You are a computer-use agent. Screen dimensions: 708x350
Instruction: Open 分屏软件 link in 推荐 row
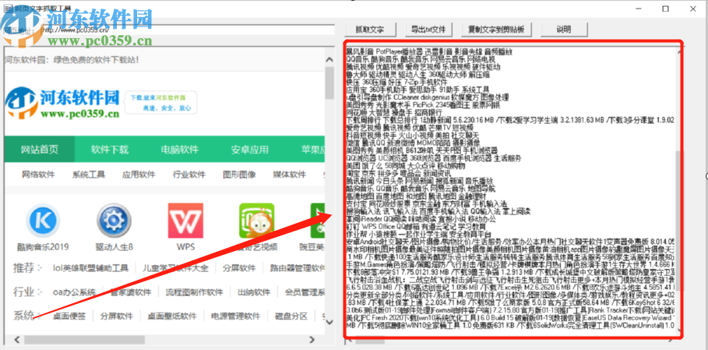[x=239, y=268]
